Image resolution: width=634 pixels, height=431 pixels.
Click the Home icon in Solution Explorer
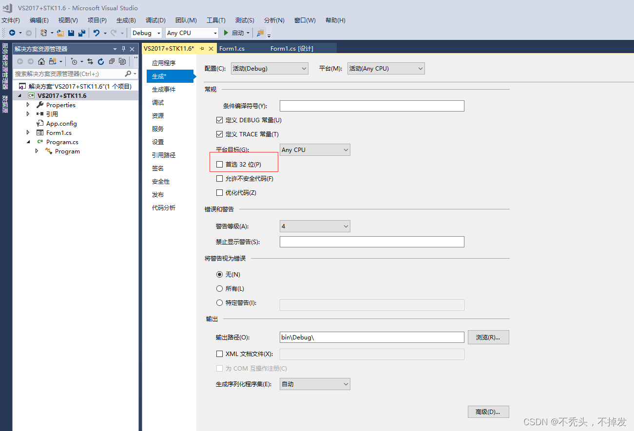pos(41,61)
